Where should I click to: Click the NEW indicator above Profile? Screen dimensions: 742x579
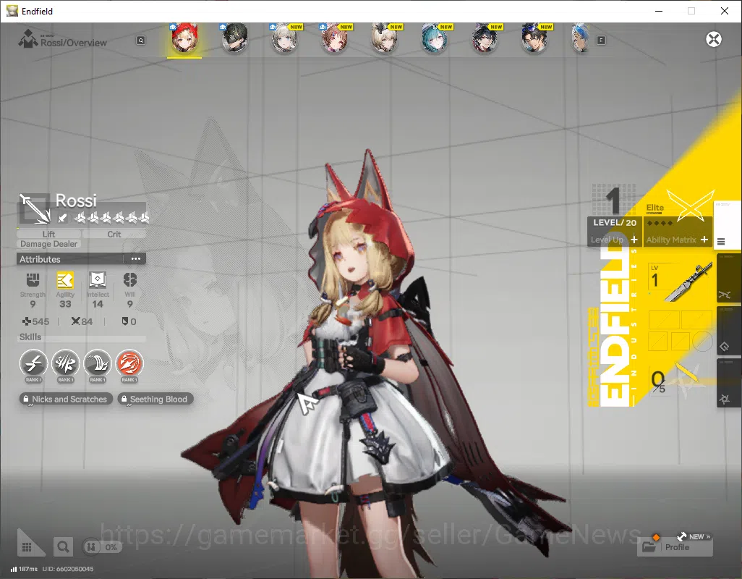pos(695,536)
